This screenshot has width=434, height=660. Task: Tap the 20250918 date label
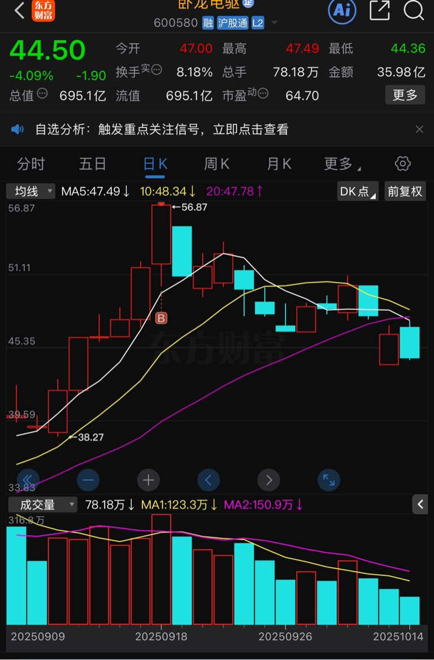161,636
